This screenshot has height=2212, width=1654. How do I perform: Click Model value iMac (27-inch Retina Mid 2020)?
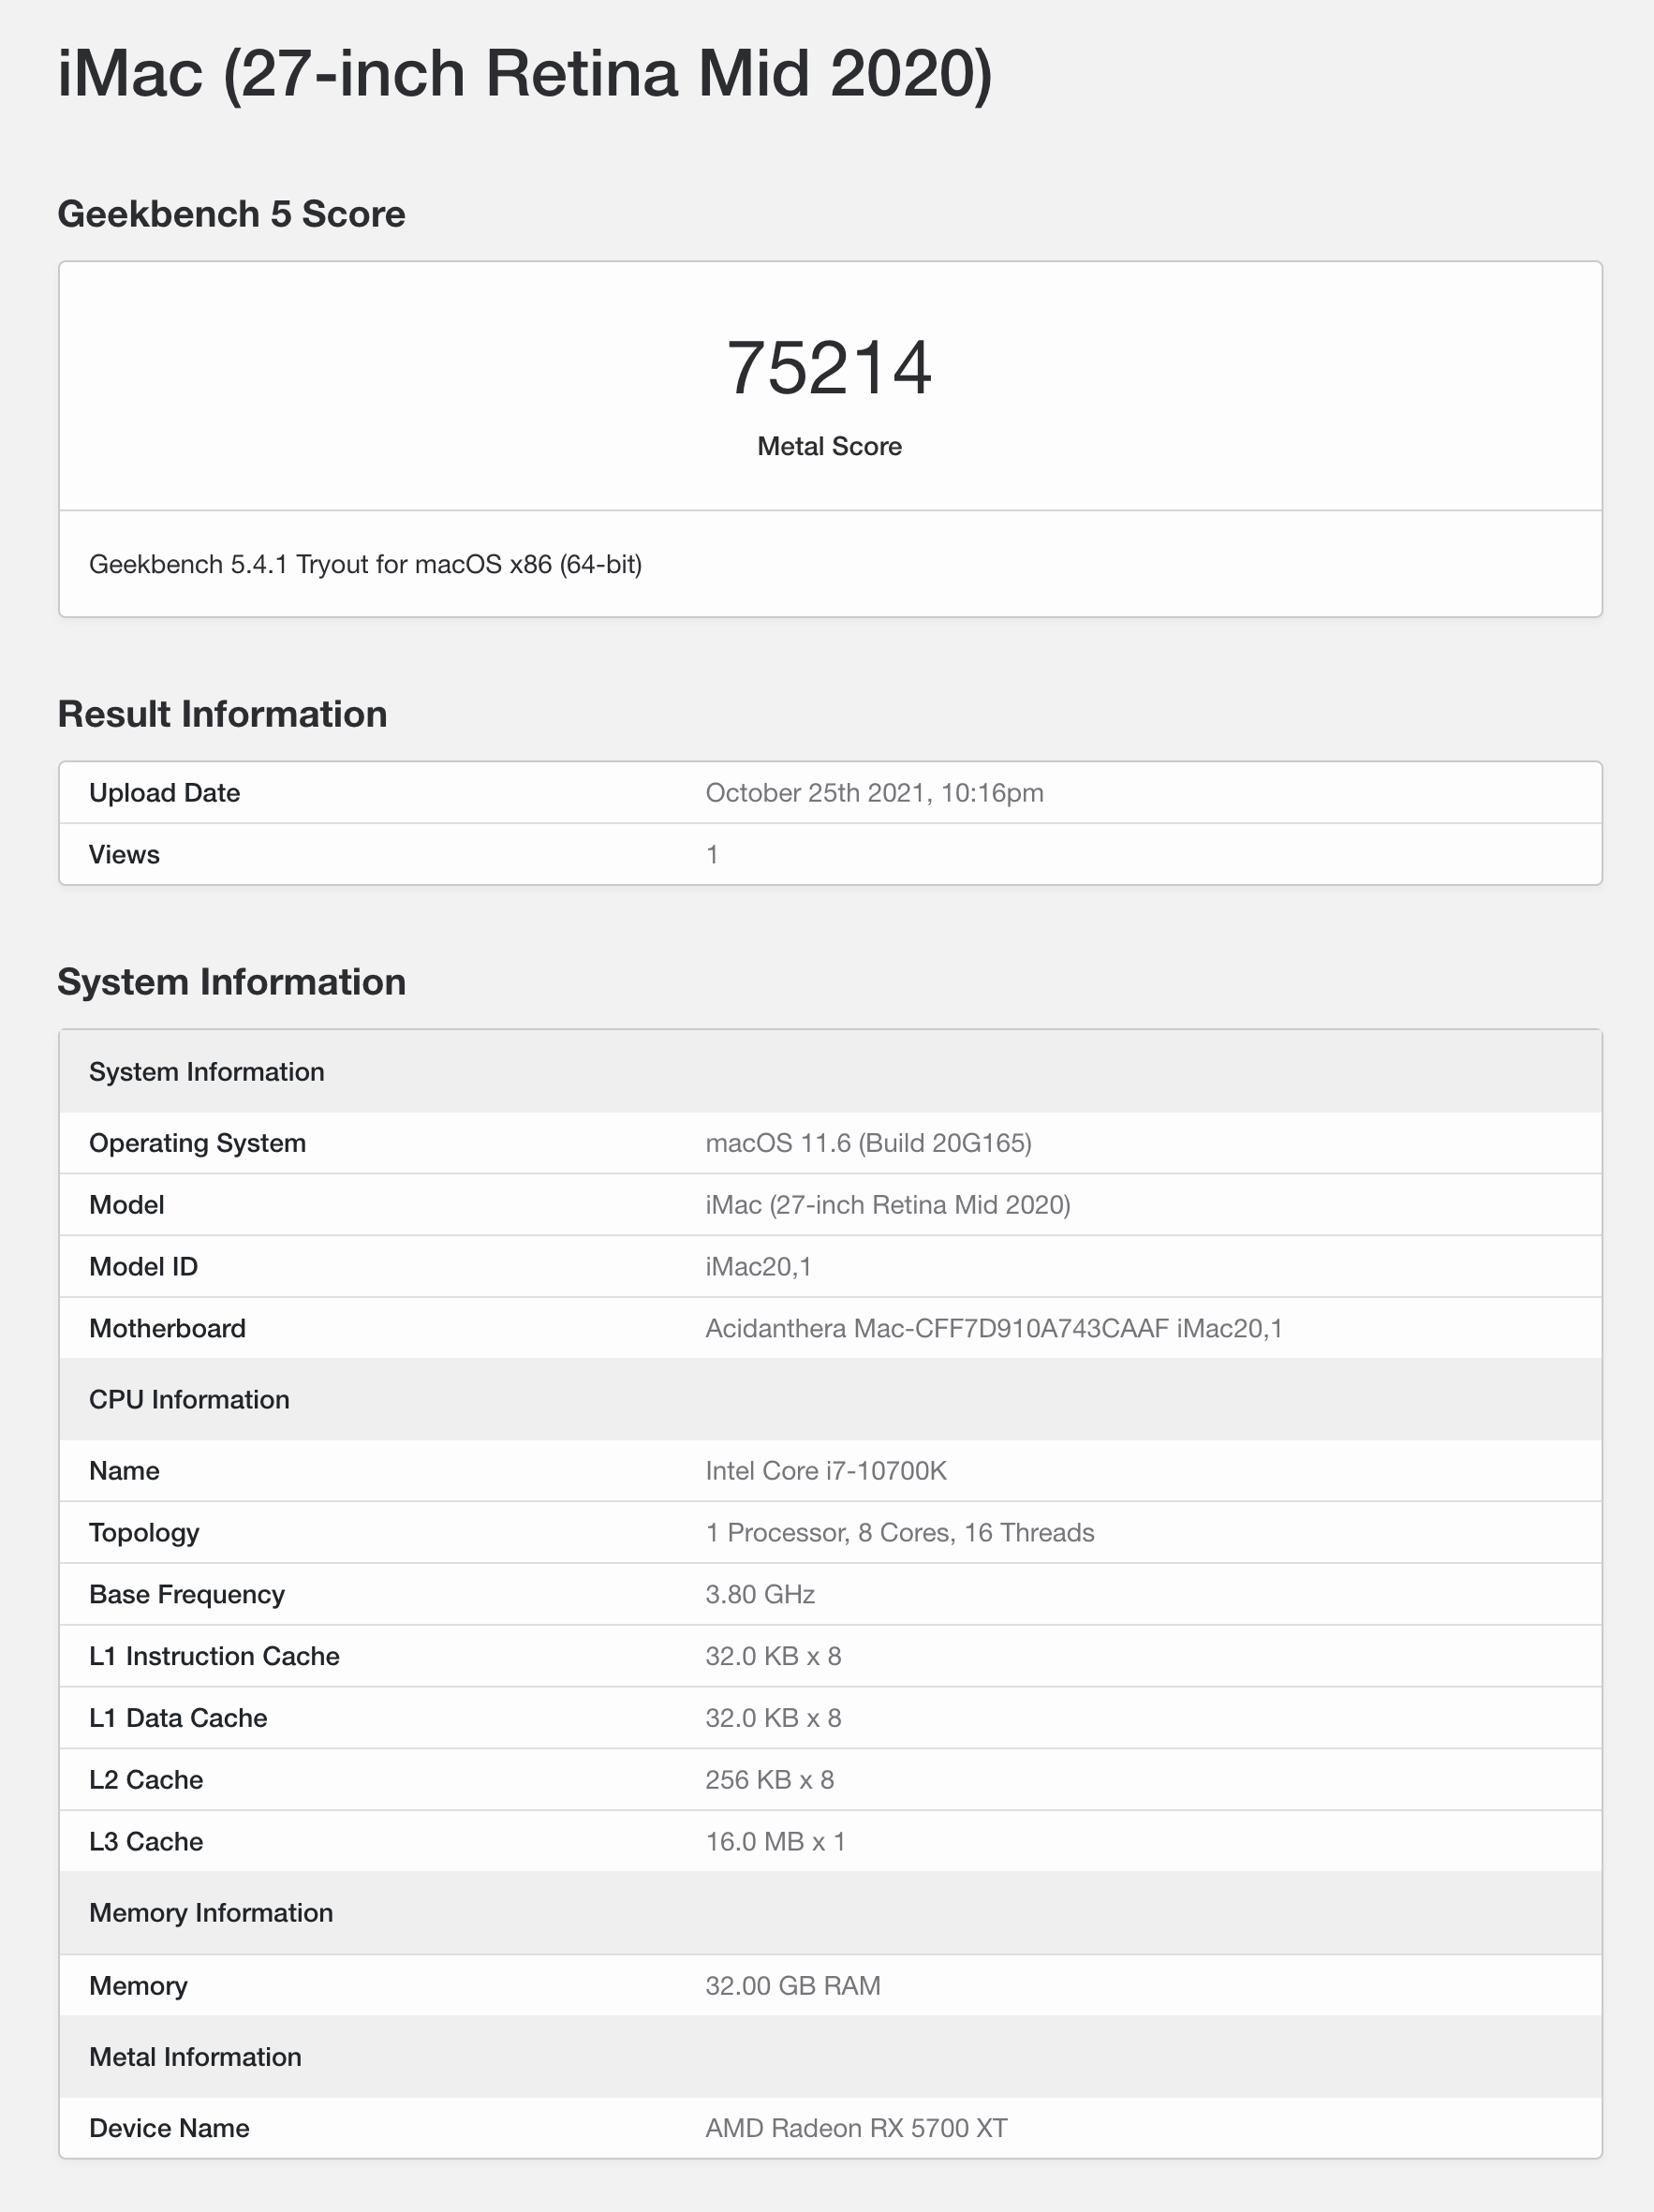[888, 1205]
